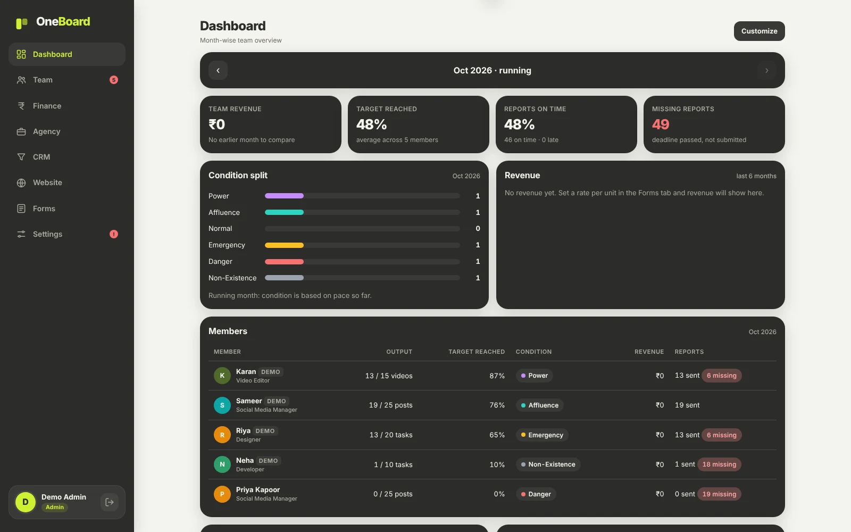Click Demo Admin's D avatar

point(26,502)
